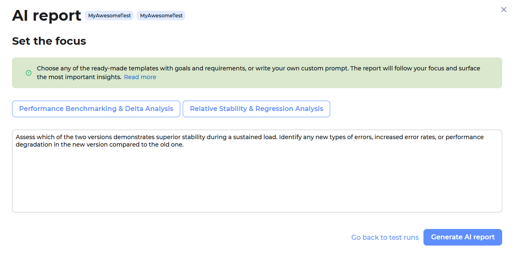Image resolution: width=515 pixels, height=253 pixels.
Task: Click the green info icon in banner
Action: click(29, 73)
